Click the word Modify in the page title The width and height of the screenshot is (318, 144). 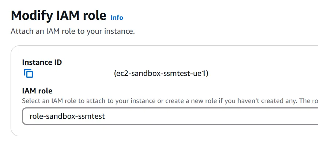coord(32,16)
